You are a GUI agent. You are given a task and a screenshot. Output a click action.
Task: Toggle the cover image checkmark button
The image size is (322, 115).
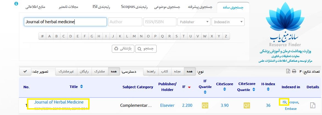pyautogui.click(x=25, y=71)
